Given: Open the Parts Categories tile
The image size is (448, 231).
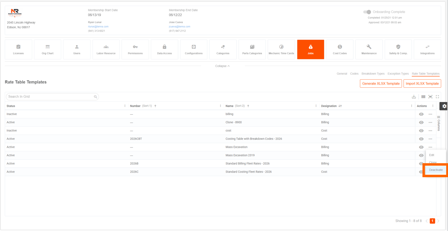Looking at the screenshot, I should (x=252, y=49).
